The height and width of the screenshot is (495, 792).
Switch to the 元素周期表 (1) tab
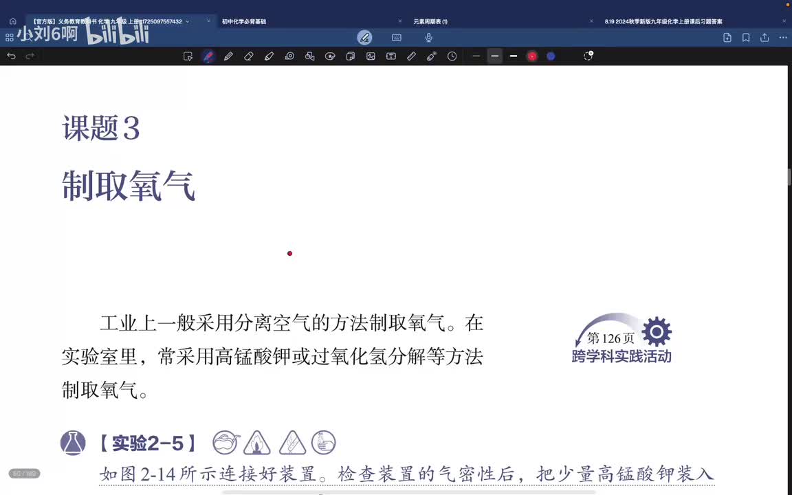pyautogui.click(x=430, y=22)
